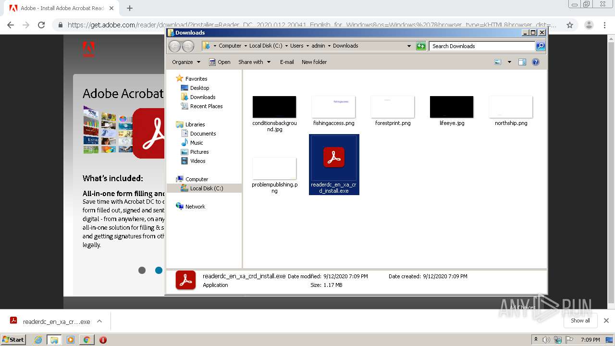Click Local Disk (C:) breadcrumb segment

pos(266,46)
